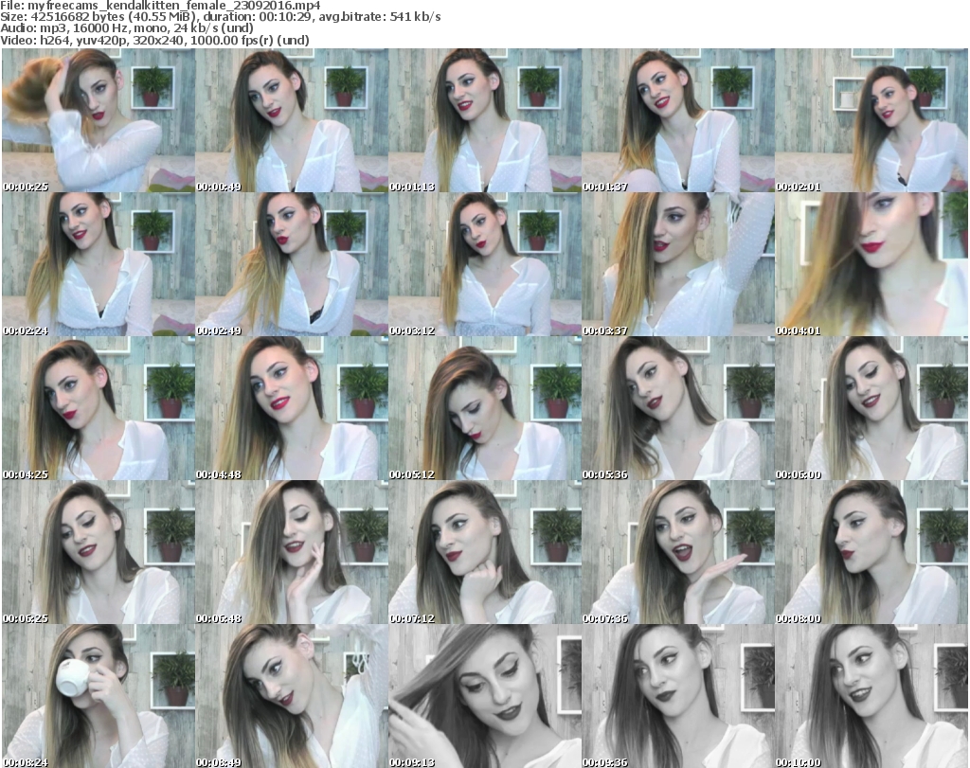
Task: Open the frame marked 00:03:12
Action: click(x=484, y=264)
